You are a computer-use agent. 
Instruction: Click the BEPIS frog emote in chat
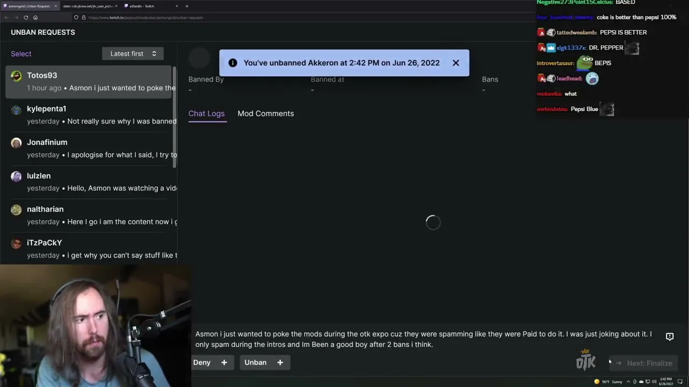point(585,62)
